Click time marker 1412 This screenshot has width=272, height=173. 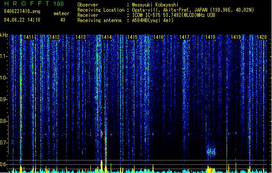54,37
